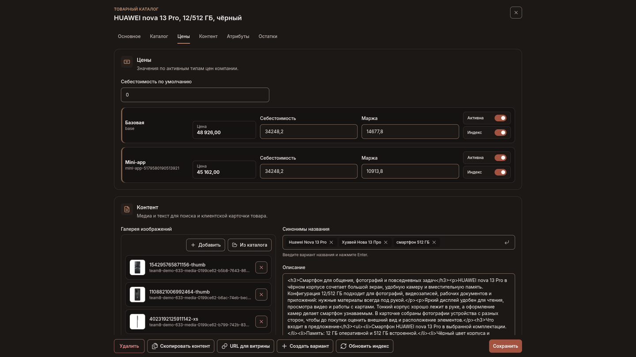Open thumbnail of 4023192125911142-xs image
The height and width of the screenshot is (357, 636).
tap(137, 322)
